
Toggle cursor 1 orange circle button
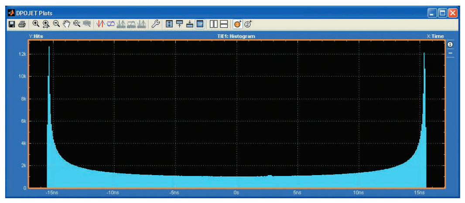(238, 25)
